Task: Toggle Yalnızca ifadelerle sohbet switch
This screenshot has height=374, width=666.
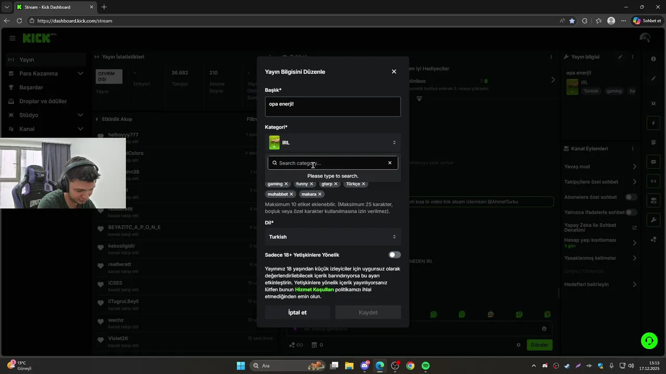Action: (631, 212)
